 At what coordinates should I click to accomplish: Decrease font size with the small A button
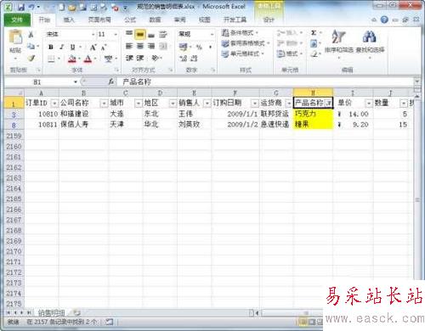[104, 48]
